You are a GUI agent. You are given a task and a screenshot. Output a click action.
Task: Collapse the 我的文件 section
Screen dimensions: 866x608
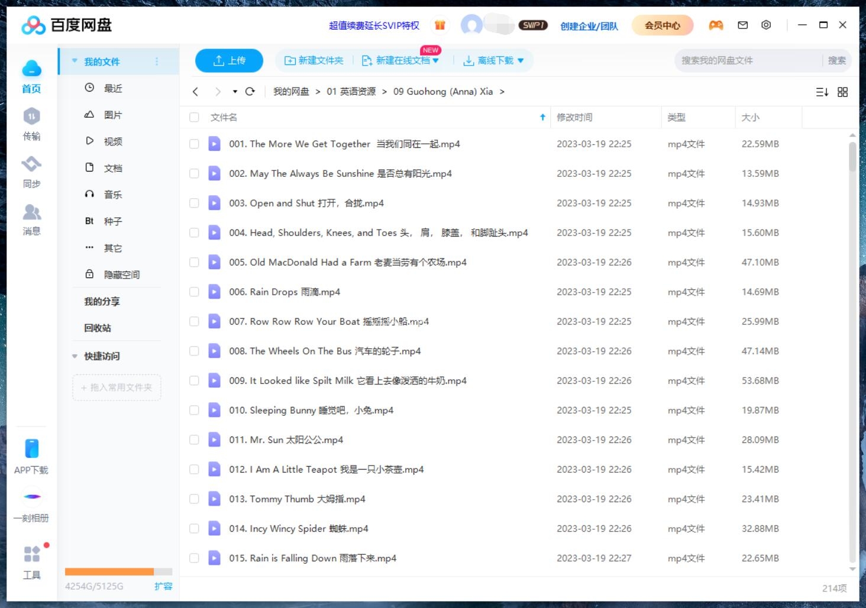pos(74,61)
